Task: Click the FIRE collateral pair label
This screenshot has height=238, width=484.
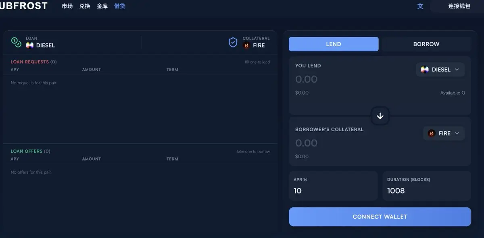Action: [x=259, y=46]
